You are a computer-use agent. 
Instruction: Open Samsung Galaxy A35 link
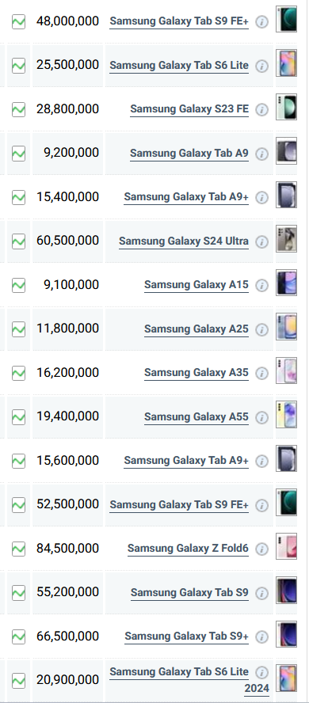coord(196,373)
